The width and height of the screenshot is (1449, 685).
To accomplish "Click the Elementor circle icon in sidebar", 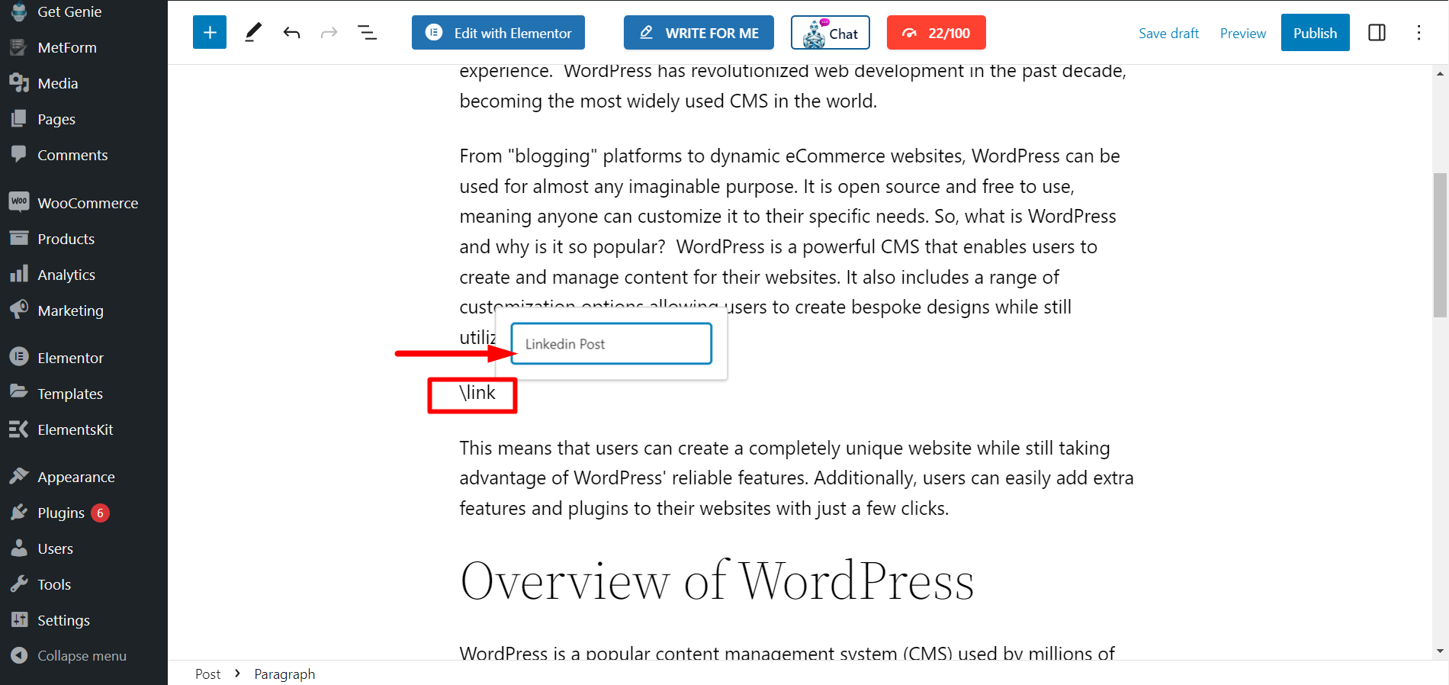I will pyautogui.click(x=19, y=356).
